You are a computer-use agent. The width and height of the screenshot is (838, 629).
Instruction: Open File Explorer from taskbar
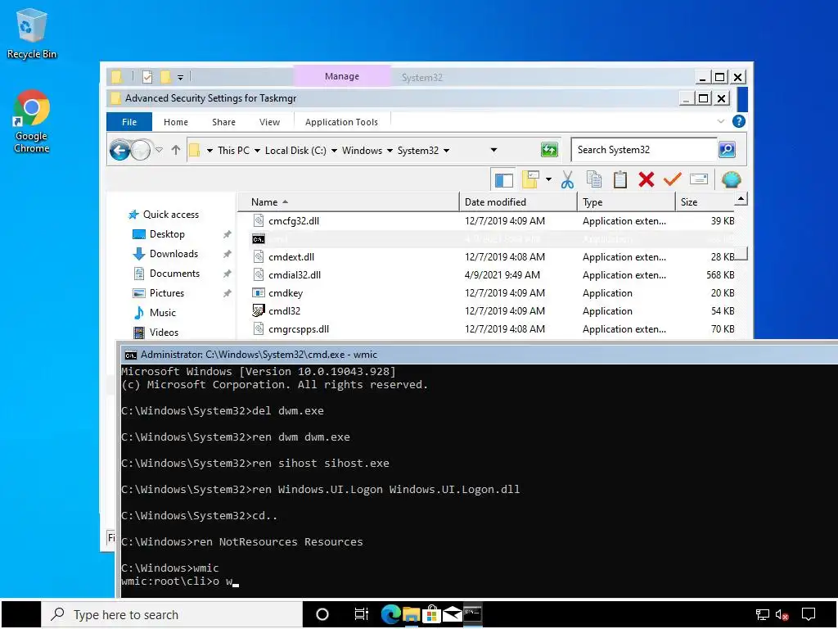pyautogui.click(x=411, y=614)
